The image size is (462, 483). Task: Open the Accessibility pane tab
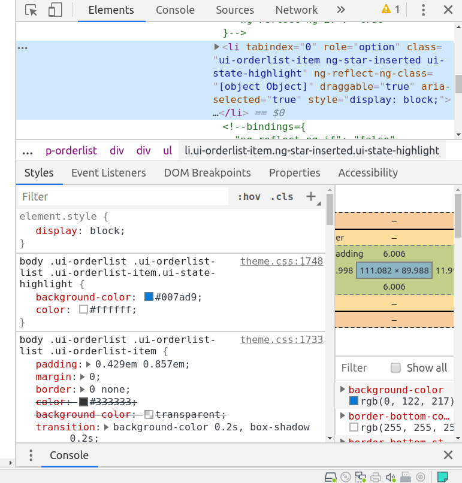pyautogui.click(x=368, y=173)
